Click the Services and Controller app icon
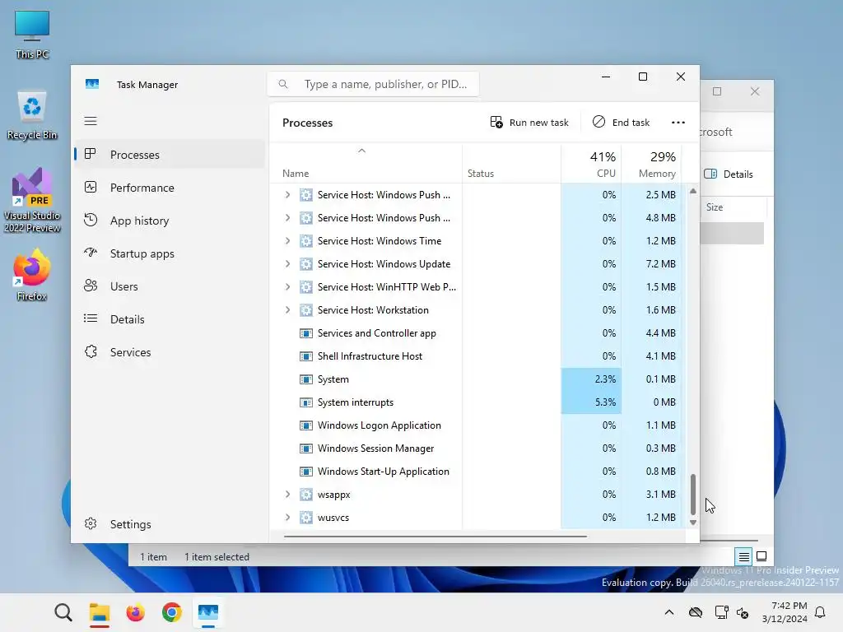 (306, 333)
